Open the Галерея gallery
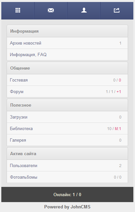 click(x=67, y=140)
